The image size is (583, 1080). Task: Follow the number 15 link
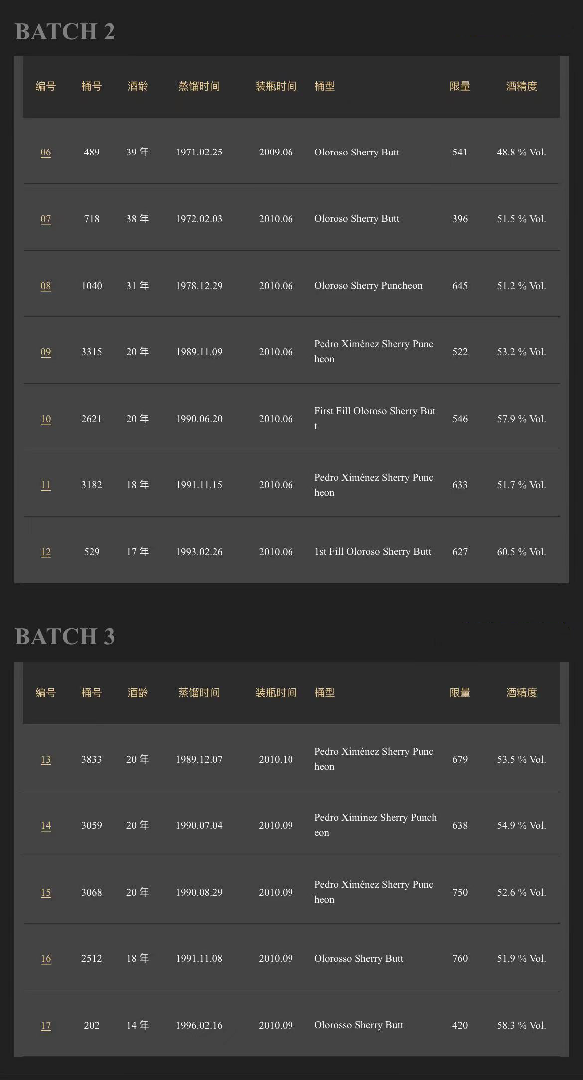[46, 893]
